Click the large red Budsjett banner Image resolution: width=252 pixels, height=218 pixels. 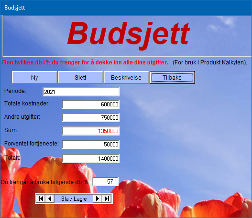[x=129, y=34]
